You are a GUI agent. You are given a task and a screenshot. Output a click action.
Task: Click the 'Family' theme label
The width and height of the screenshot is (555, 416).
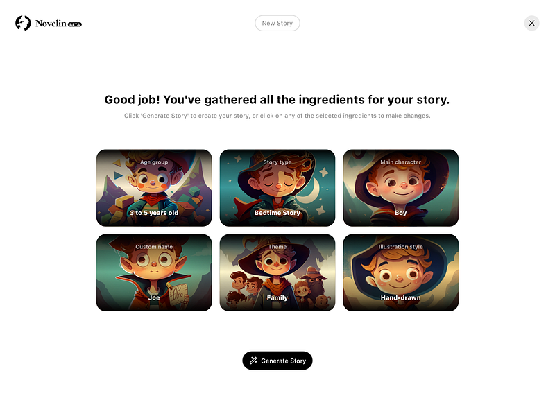[x=277, y=297]
